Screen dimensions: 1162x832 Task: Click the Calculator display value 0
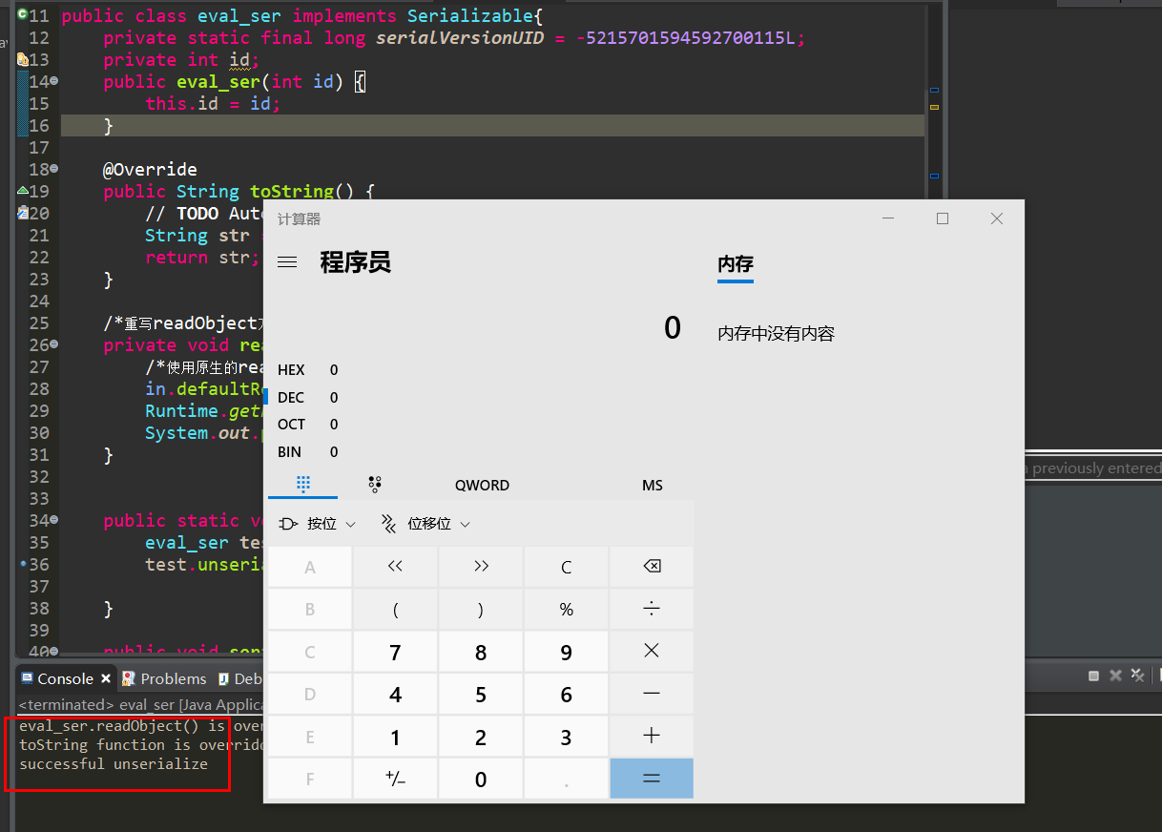click(673, 328)
